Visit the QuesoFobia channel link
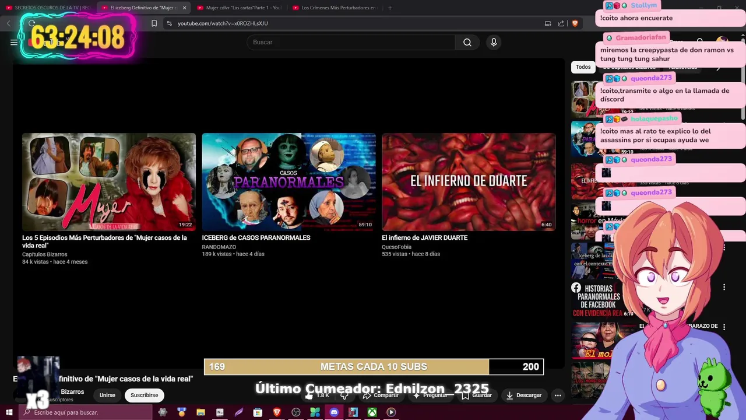Viewport: 746px width, 420px height. click(396, 247)
